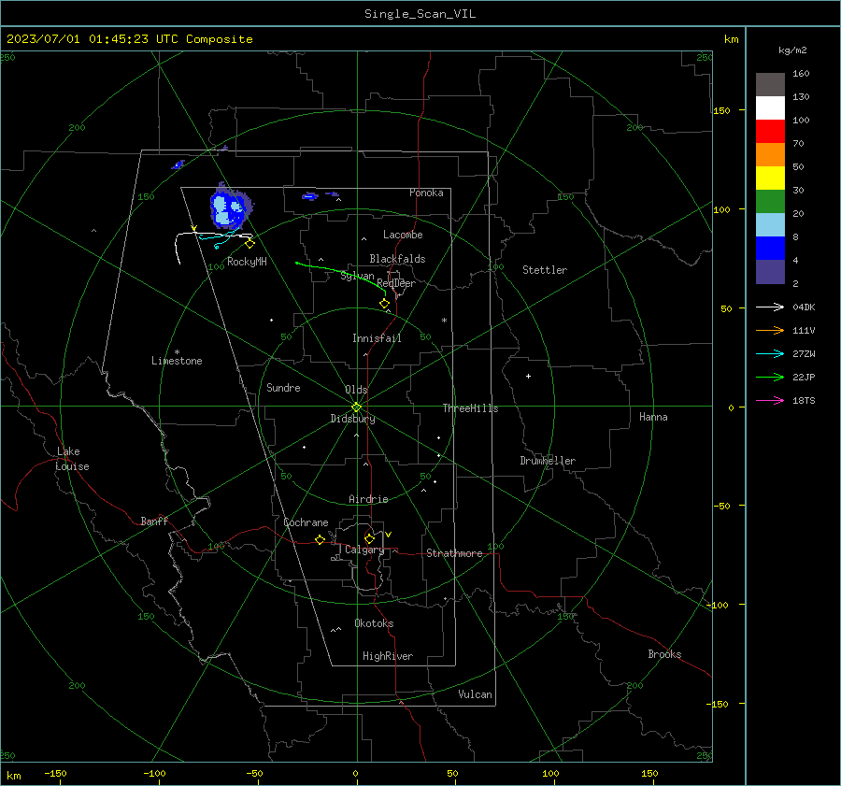
Task: Select the yellow diamond marker below Cochrane
Action: 320,539
